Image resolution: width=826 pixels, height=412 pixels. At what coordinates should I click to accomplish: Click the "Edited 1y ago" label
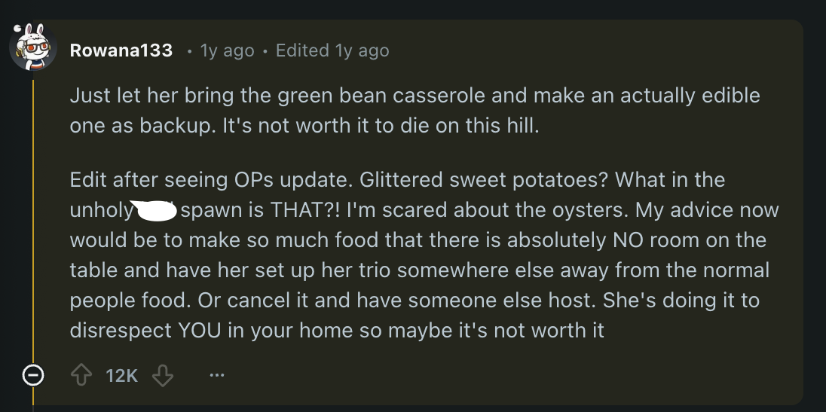point(332,50)
